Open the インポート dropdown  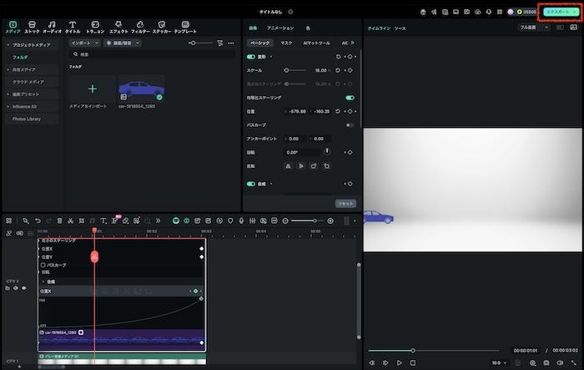pos(84,43)
